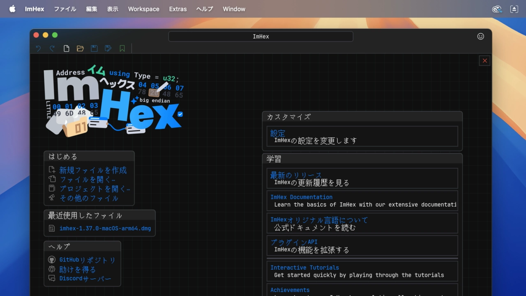The image size is (526, 296).
Task: Open Discordサーバー link
Action: pos(85,278)
